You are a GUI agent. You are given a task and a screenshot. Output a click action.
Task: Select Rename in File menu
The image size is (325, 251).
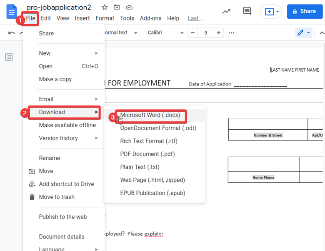[x=64, y=158]
